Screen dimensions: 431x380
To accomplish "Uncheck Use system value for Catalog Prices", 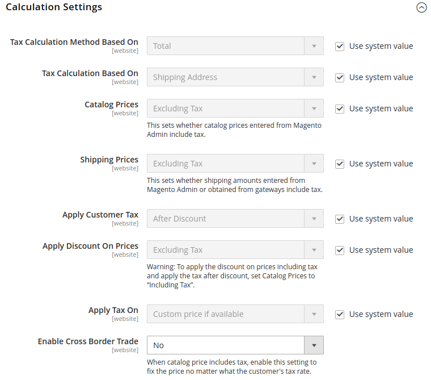I will 340,108.
